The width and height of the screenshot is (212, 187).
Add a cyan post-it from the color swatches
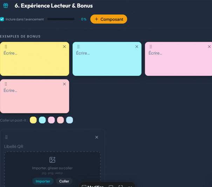[x=42, y=120]
